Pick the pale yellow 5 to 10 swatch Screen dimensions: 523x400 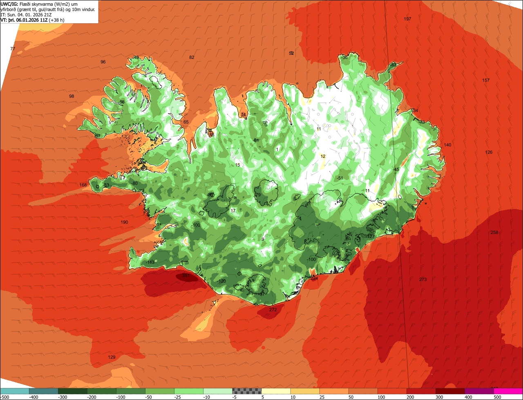click(x=276, y=391)
